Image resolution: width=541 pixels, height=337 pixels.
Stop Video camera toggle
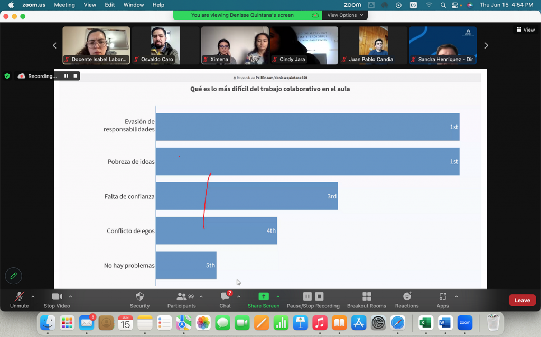click(x=57, y=296)
